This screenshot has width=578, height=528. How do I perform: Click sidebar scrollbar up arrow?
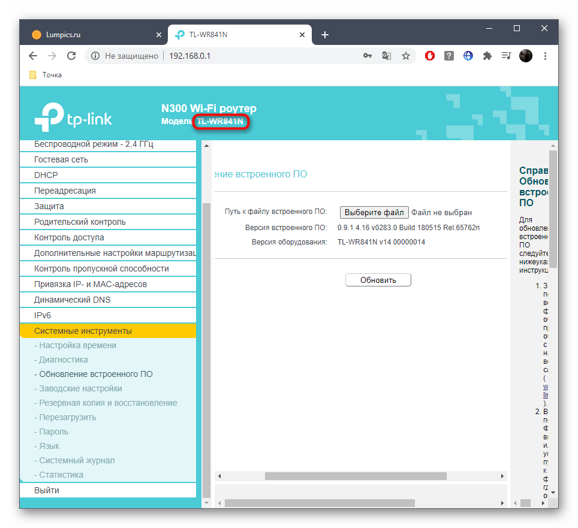coord(206,146)
